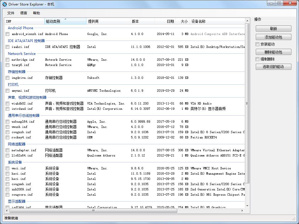Enable the 强制删除 checkbox
The width and height of the screenshot is (299, 224).
coord(257,59)
